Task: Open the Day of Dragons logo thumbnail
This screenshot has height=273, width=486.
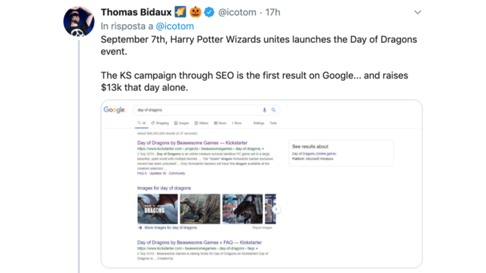Action: click(158, 209)
